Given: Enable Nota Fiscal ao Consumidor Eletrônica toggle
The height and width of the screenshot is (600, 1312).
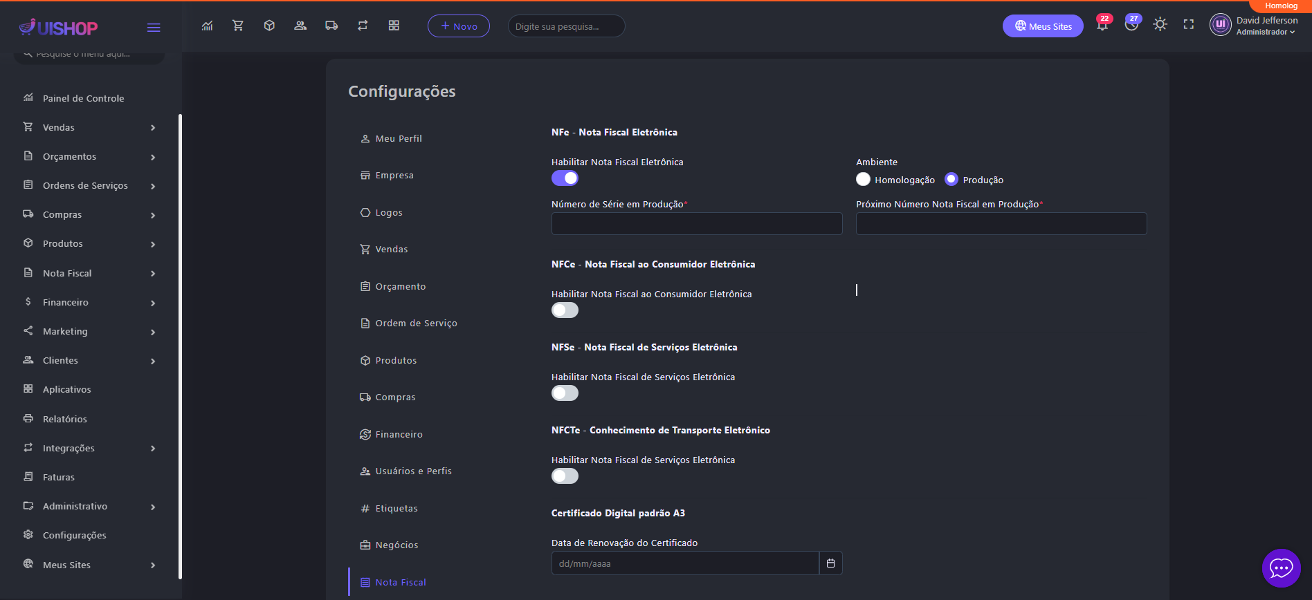Looking at the screenshot, I should 565,310.
